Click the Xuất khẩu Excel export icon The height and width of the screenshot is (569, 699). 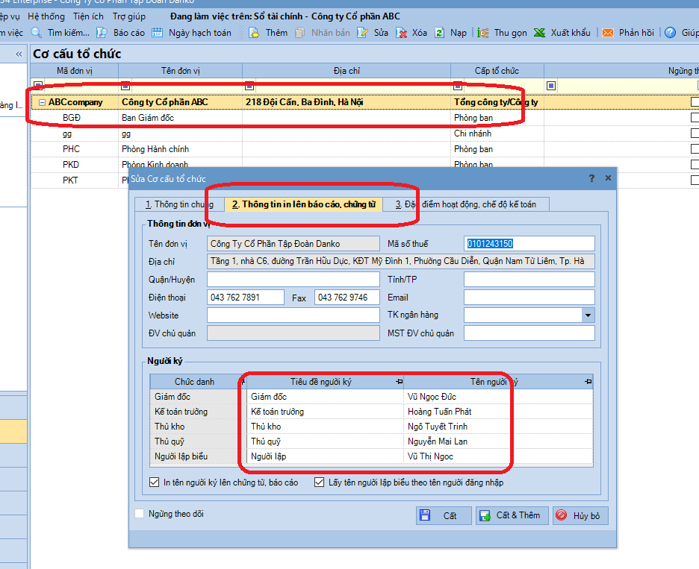pyautogui.click(x=539, y=33)
